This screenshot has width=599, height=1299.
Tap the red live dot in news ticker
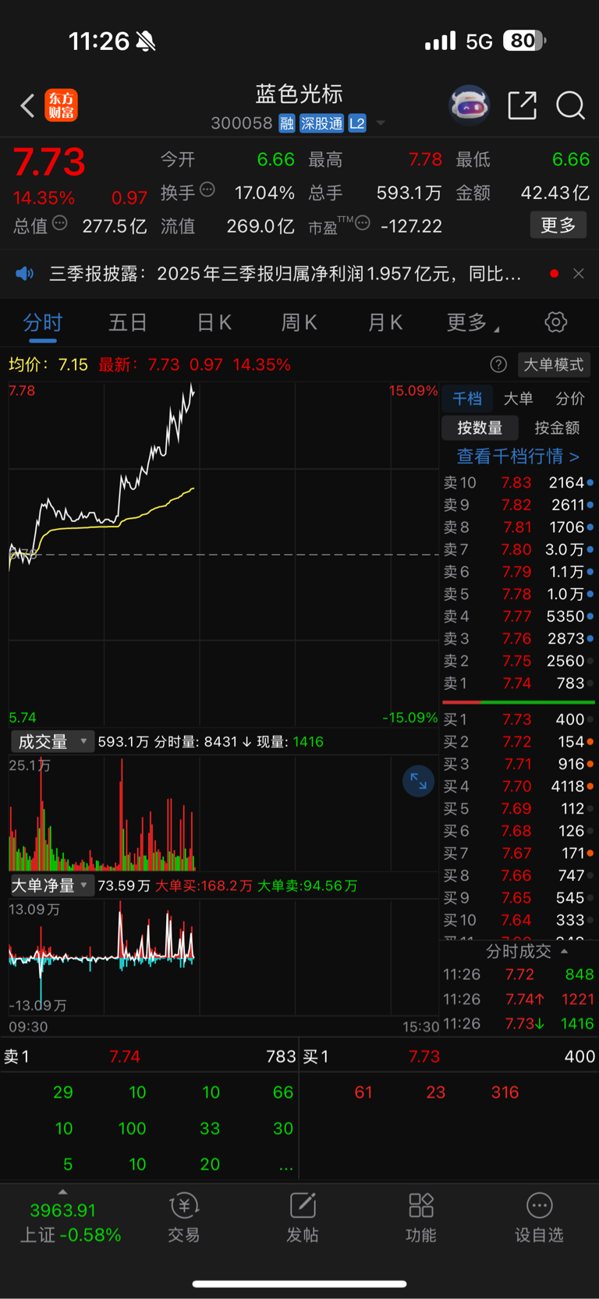tap(554, 274)
